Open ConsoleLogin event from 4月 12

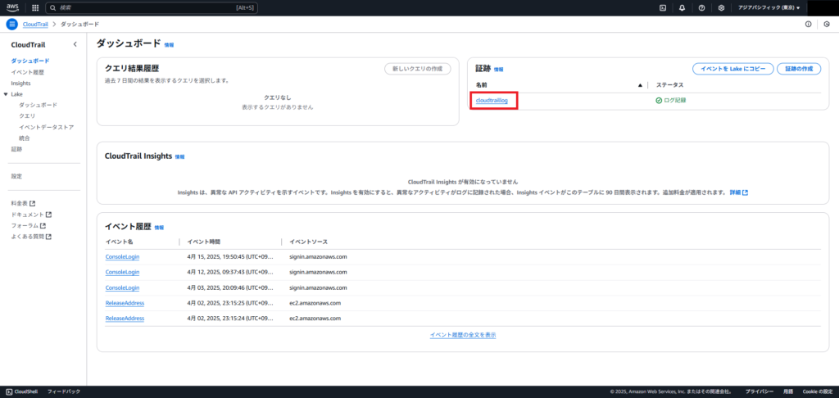coord(123,272)
